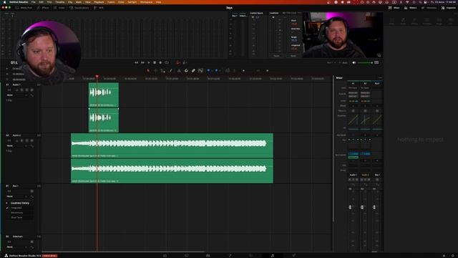458x258 pixels.
Task: Open the Media Pool panel
Action: coord(24,8)
